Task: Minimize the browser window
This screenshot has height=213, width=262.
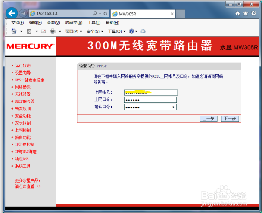Action: tap(231, 4)
